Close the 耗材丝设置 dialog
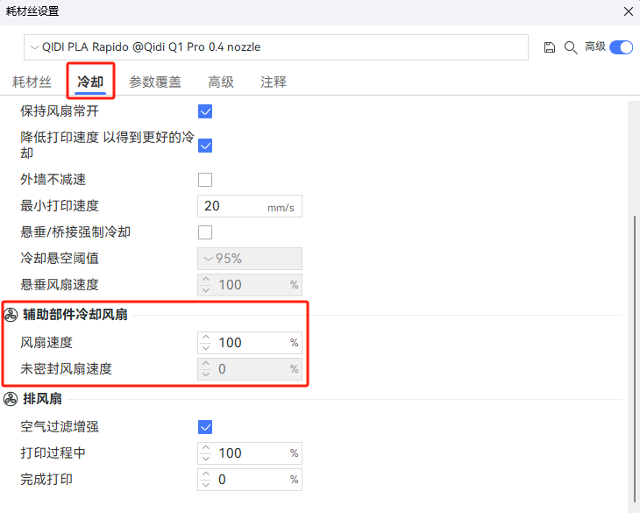Screen dimensions: 640x513 pyautogui.click(x=627, y=11)
